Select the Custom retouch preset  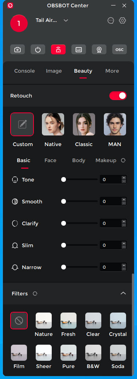coord(22,124)
